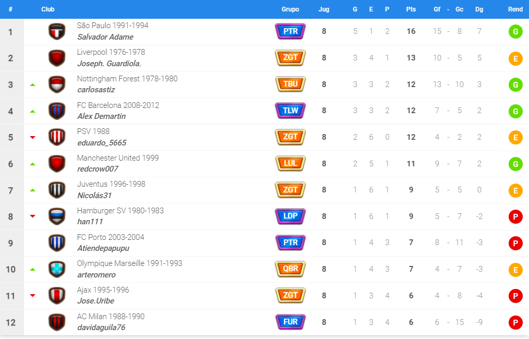Click the Juventus 1996-1998 black-white crest

click(57, 190)
